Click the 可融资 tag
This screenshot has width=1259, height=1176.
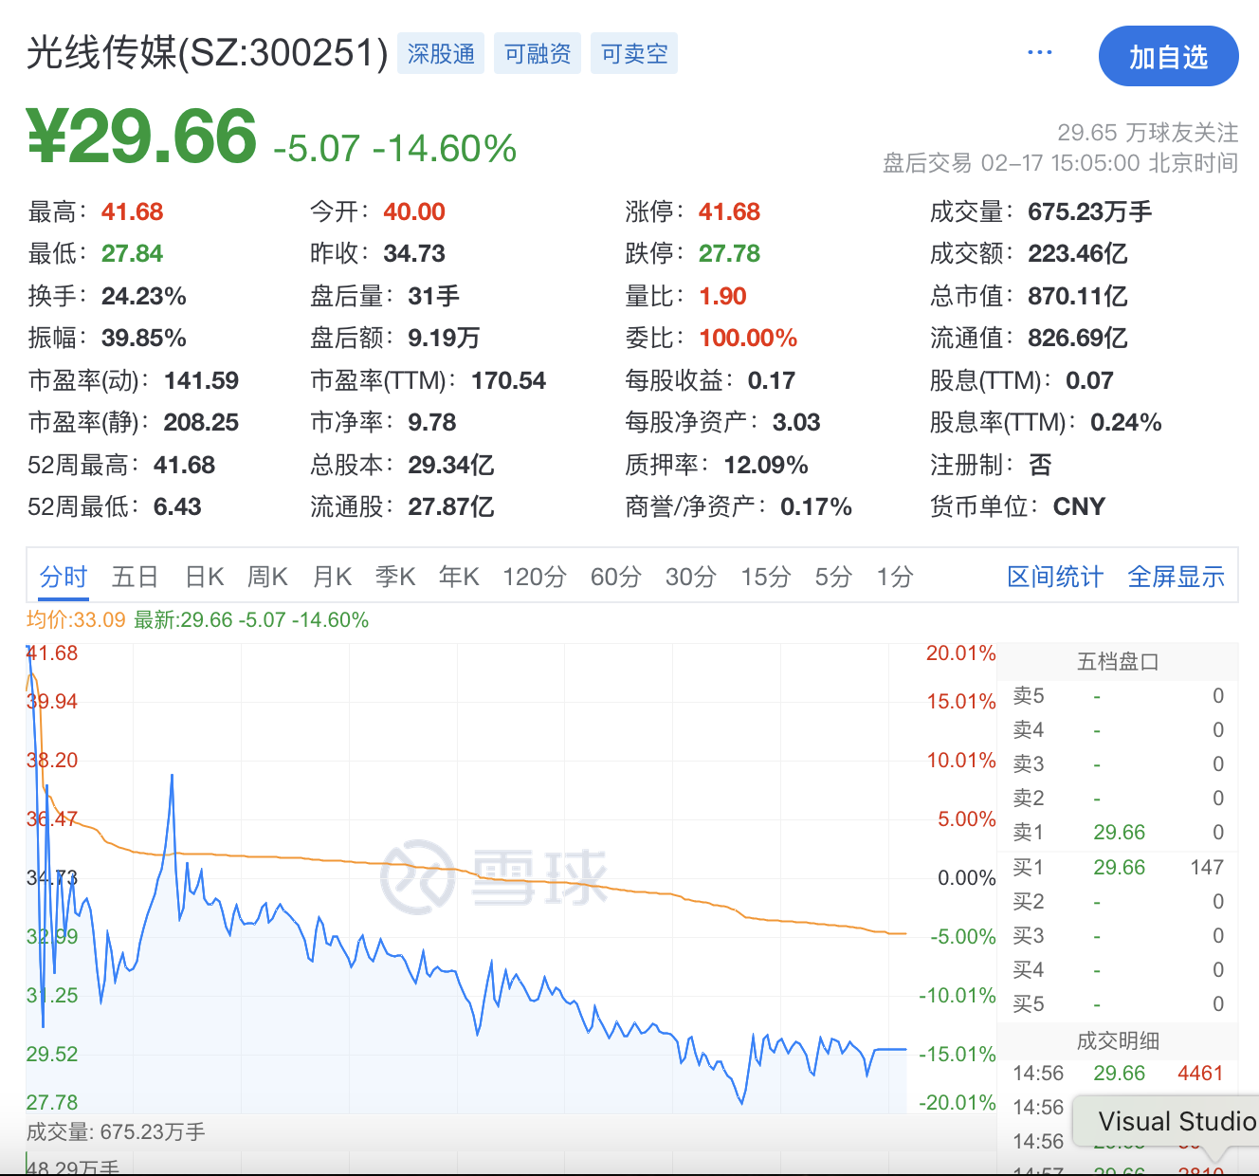point(538,53)
